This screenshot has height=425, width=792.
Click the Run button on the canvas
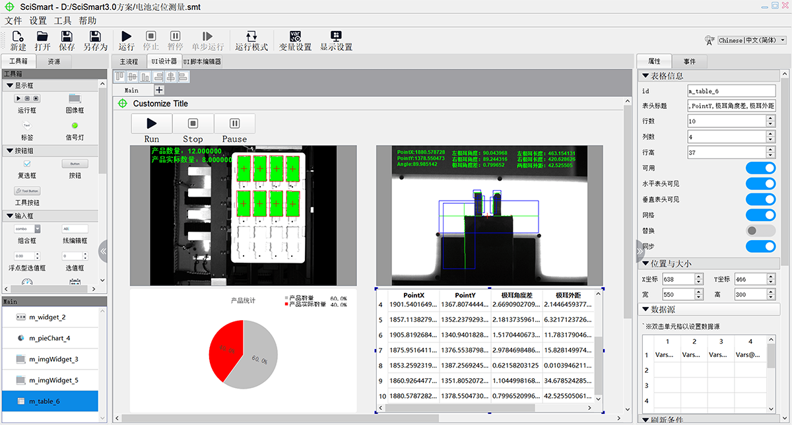click(x=151, y=123)
